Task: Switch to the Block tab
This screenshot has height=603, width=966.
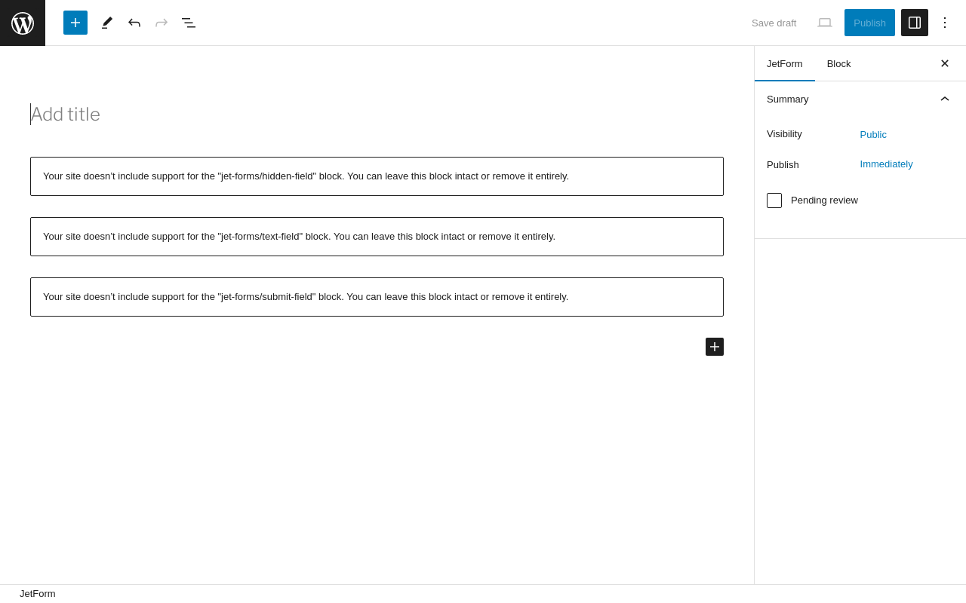Action: (x=838, y=64)
